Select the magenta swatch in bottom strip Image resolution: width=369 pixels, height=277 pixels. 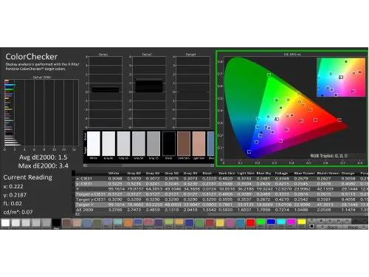[x=292, y=222]
